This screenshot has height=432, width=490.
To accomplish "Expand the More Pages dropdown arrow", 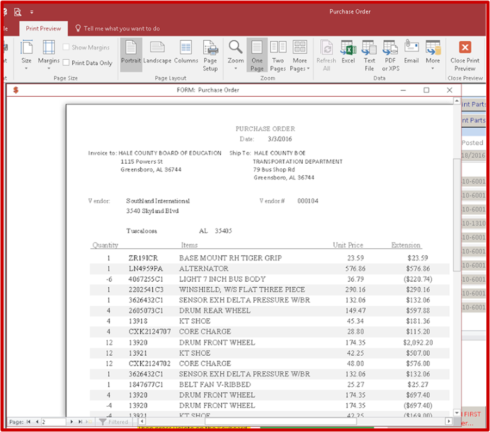I will [x=308, y=68].
